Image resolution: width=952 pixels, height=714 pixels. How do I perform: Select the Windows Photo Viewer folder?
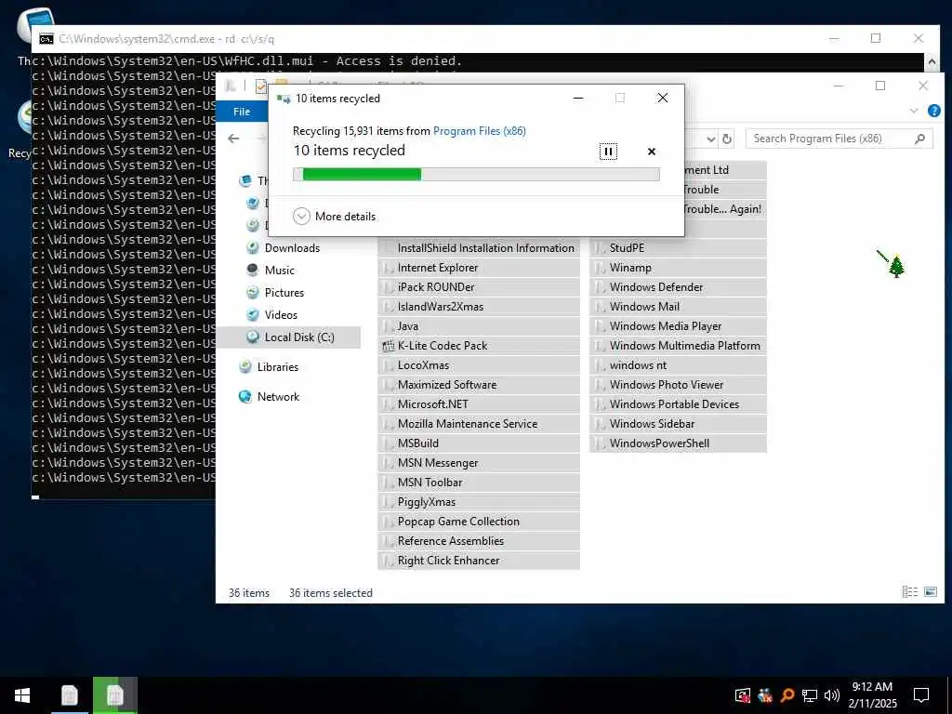(678, 384)
